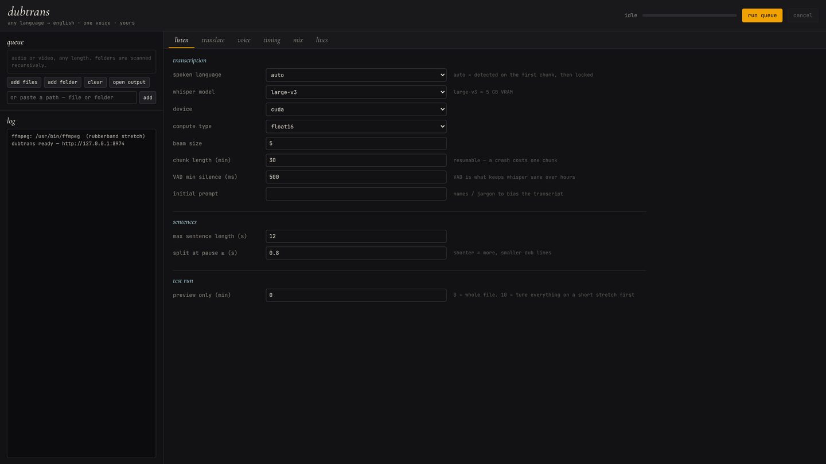Focus the beam size field
Screen dimensions: 826x464
(x=356, y=143)
